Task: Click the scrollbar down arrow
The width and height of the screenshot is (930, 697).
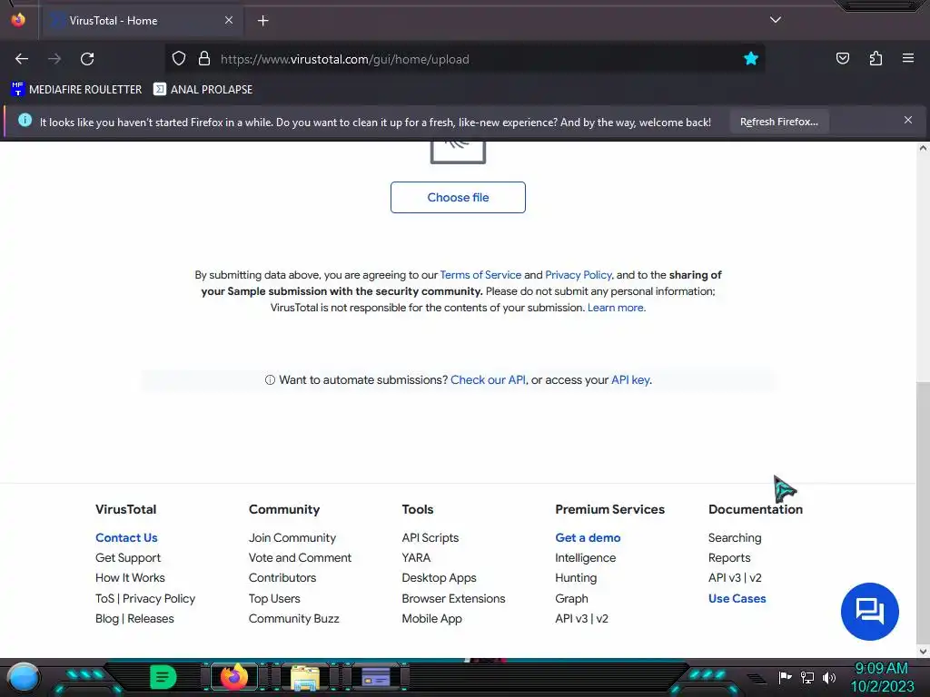Action: (x=923, y=652)
